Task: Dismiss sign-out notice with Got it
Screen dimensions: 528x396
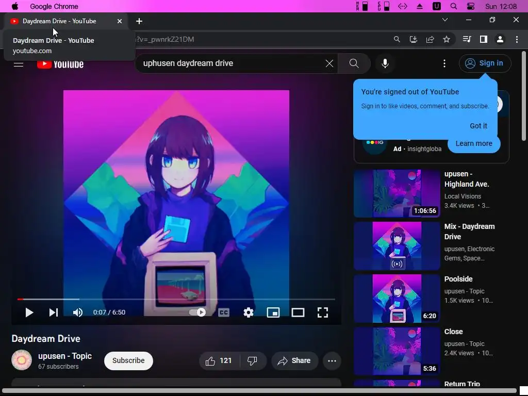Action: (478, 126)
